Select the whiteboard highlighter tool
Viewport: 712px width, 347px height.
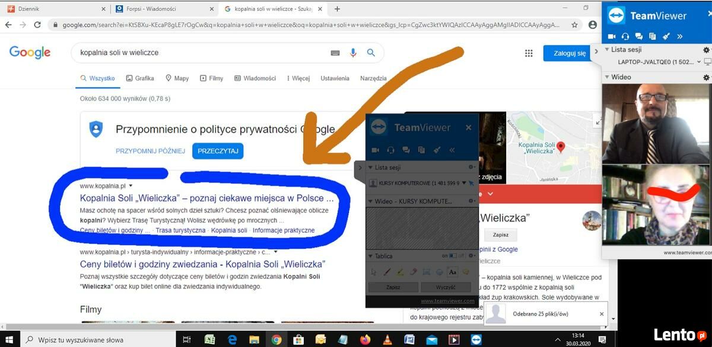coord(400,272)
